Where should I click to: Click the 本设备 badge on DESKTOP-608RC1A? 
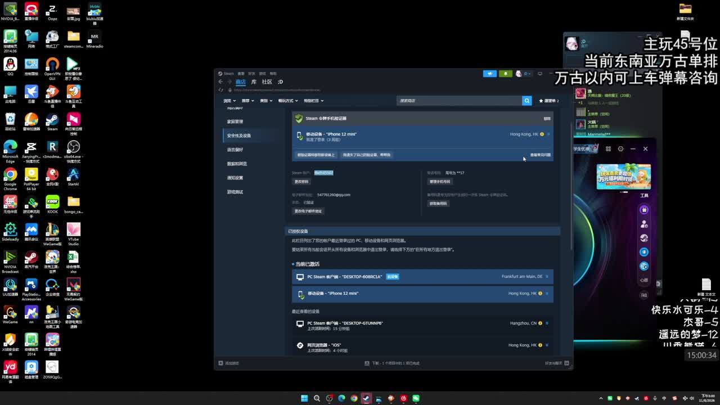393,277
